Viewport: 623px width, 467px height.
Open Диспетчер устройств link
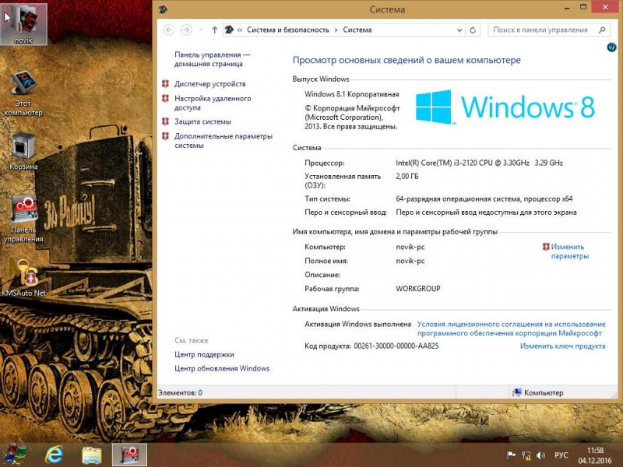[x=209, y=84]
